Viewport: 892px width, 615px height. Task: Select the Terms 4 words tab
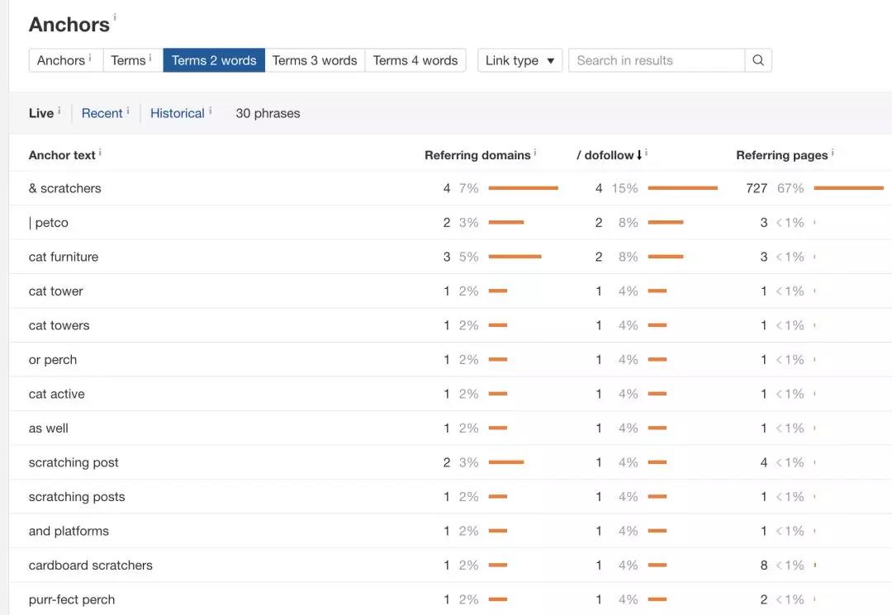(x=415, y=60)
